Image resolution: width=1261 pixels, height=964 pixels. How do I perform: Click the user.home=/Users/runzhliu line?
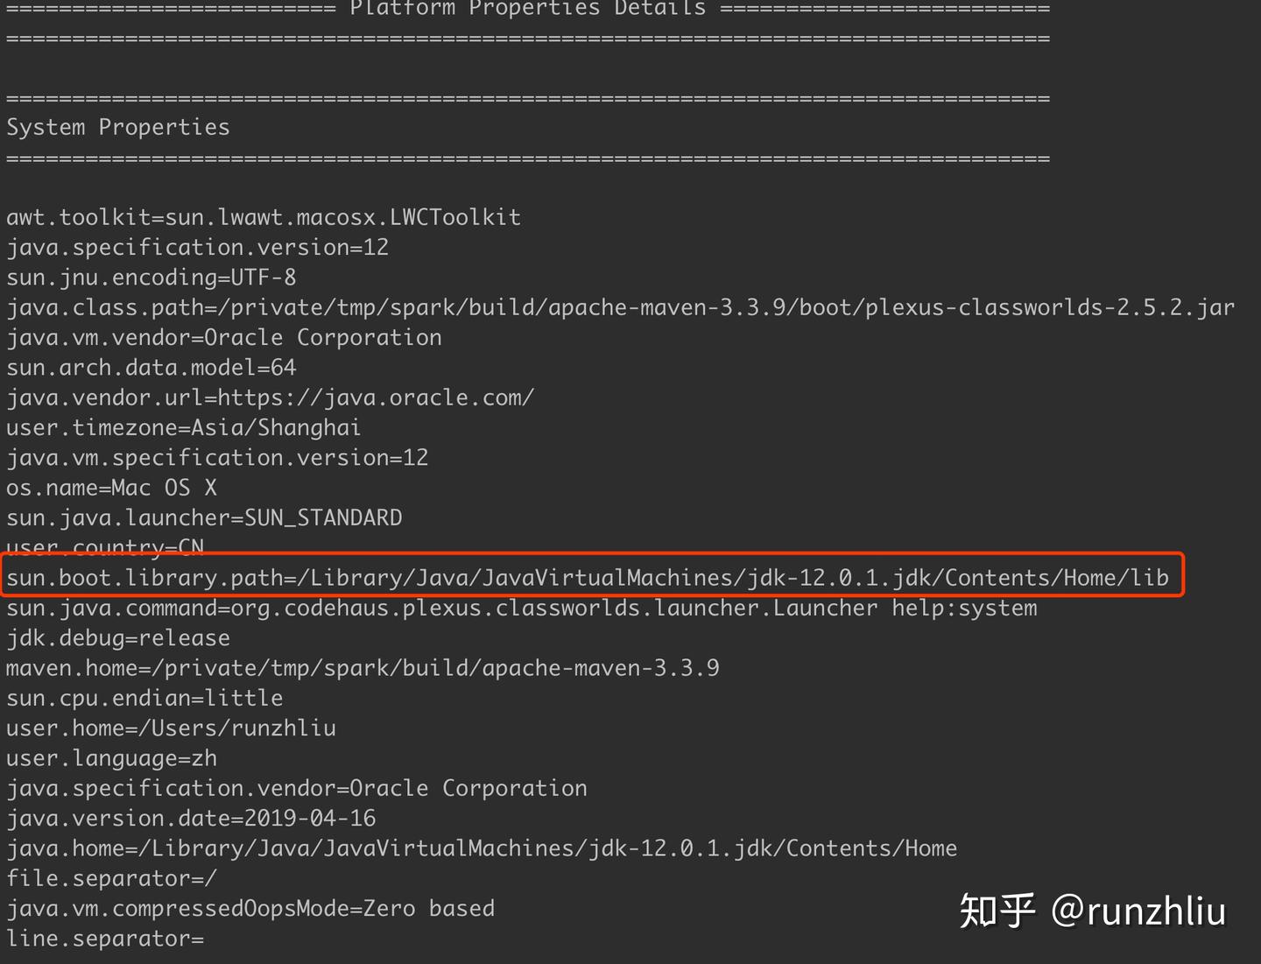point(171,728)
